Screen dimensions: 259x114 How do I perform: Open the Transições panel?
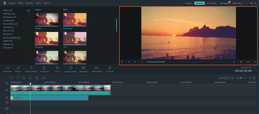coord(44,69)
